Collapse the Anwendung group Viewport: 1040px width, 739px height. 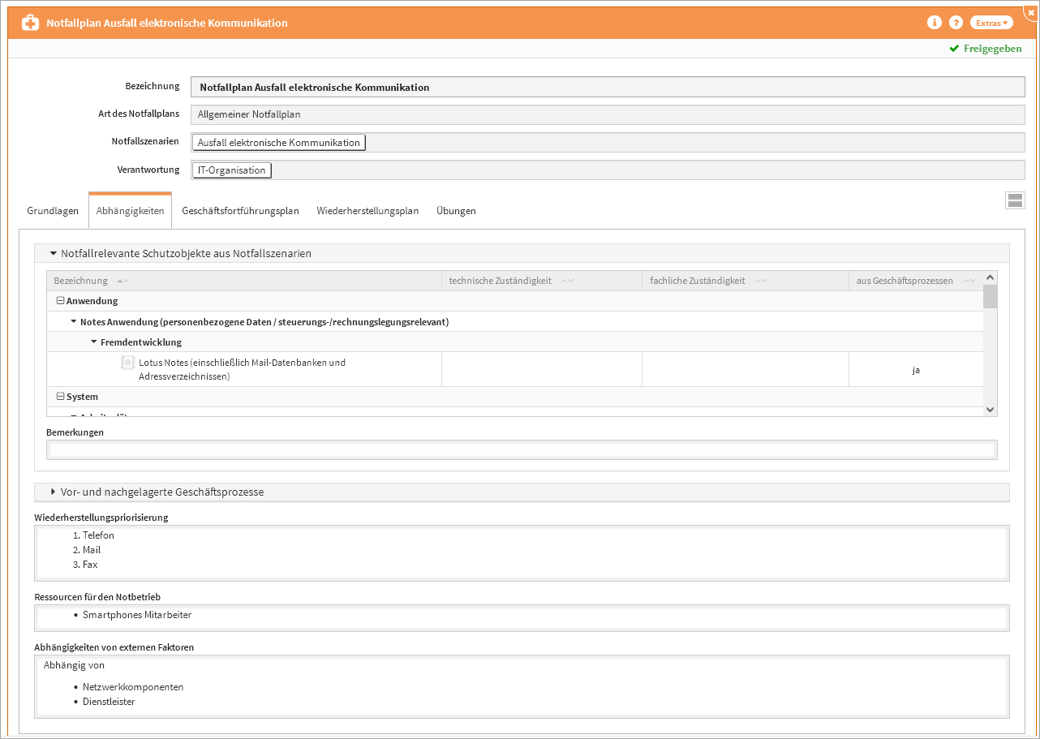pos(60,301)
